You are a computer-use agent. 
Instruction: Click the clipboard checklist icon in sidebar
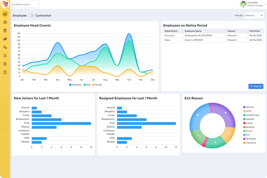5,72
